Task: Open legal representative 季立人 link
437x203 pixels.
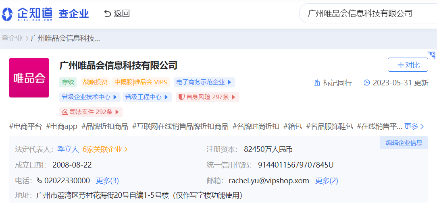Action: [x=68, y=149]
